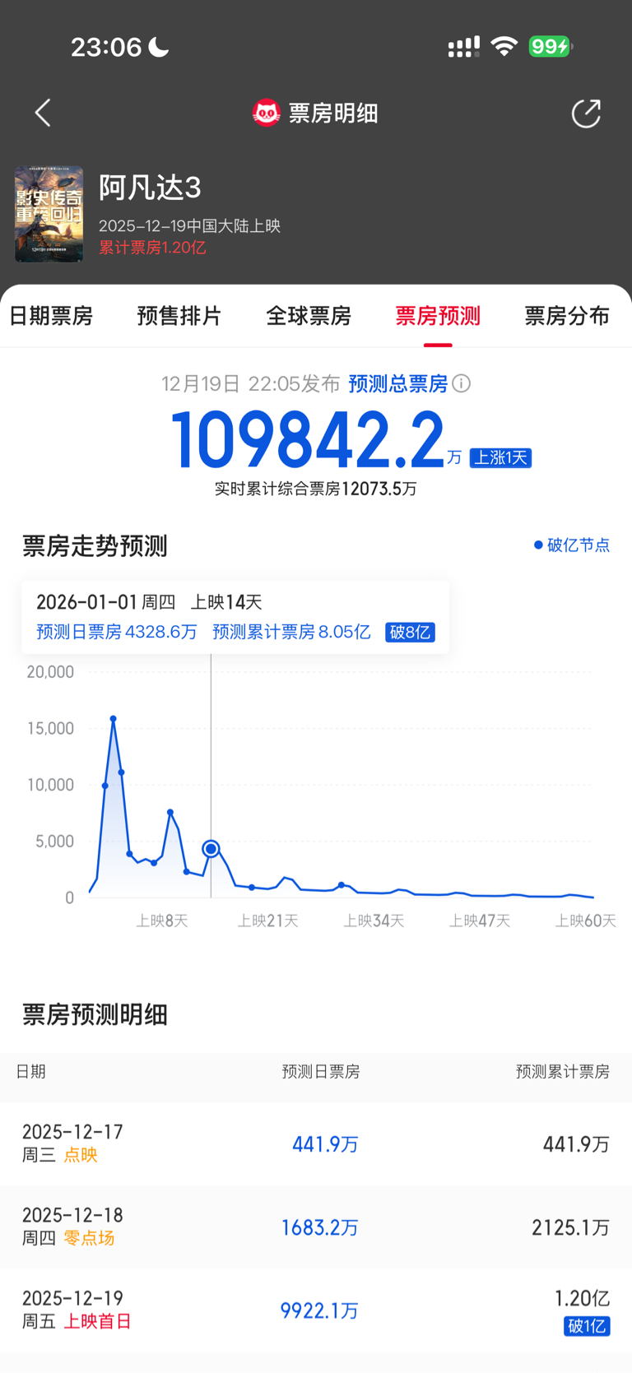Screen dimensions: 632x1373
Task: Tap the 2125.1万 cumulative value
Action: tap(571, 1227)
